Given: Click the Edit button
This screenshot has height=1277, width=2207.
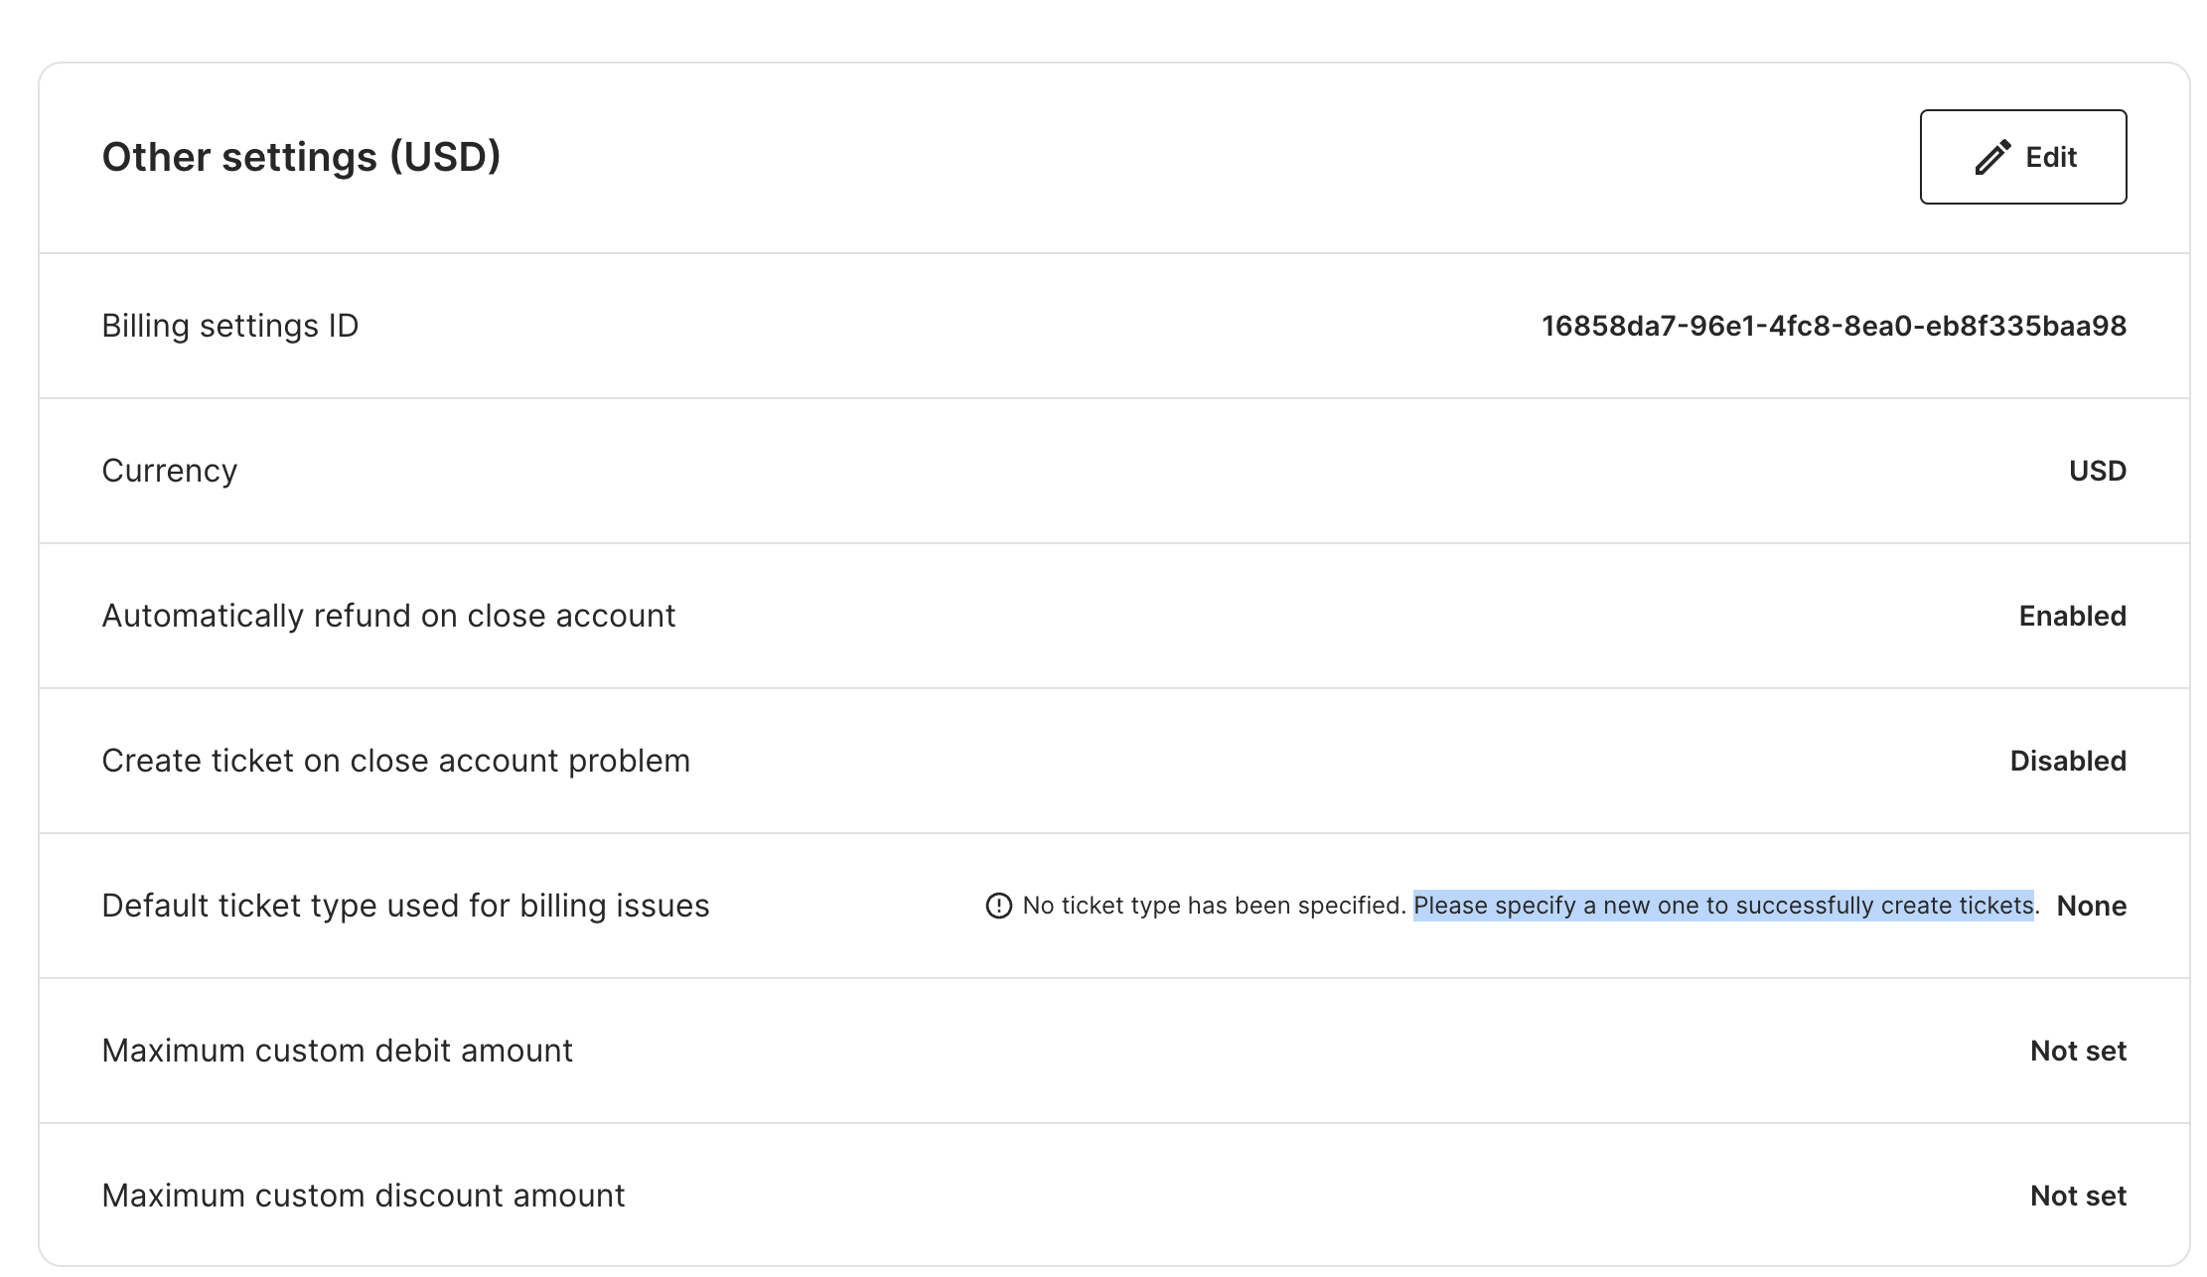Looking at the screenshot, I should [2022, 157].
